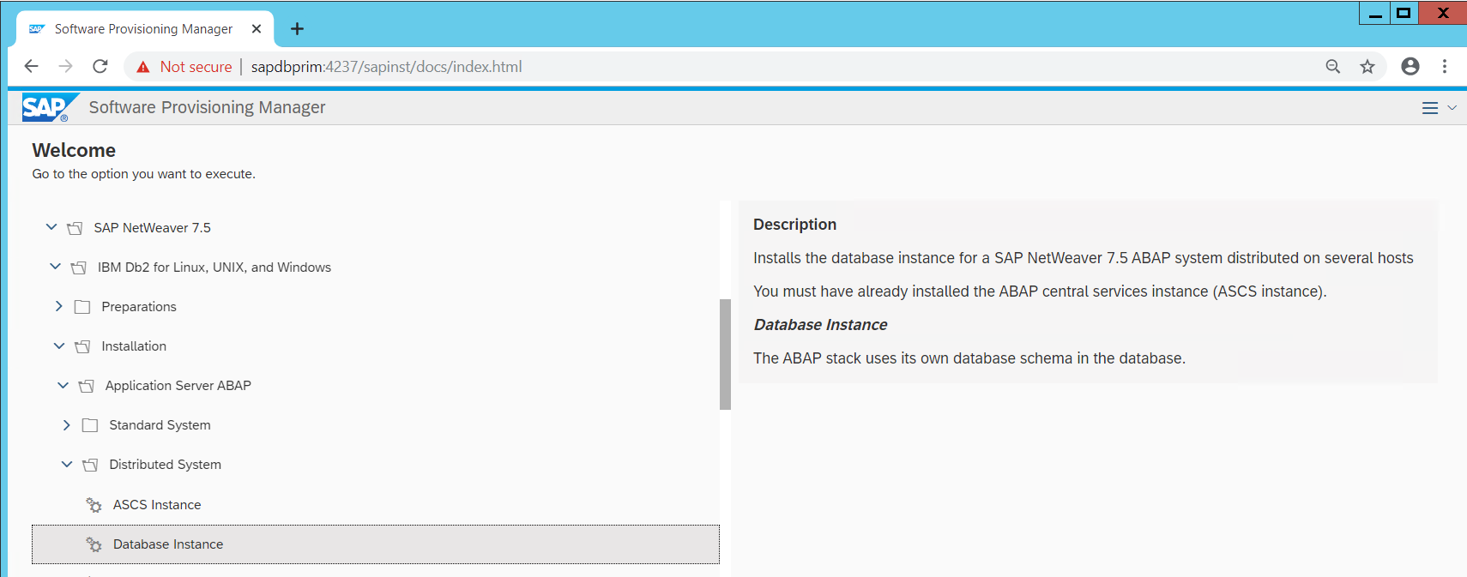This screenshot has height=577, width=1467.
Task: Open the hamburger menu in SAP header
Action: click(x=1429, y=108)
